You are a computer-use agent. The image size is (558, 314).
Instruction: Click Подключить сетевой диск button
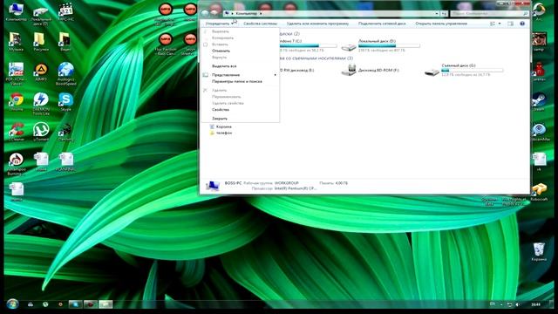(382, 24)
